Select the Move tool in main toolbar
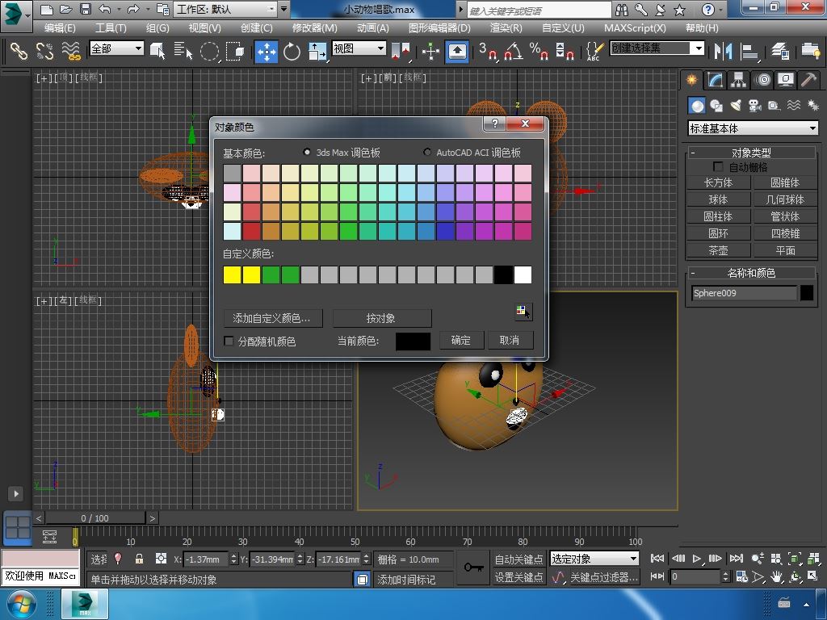 point(266,52)
